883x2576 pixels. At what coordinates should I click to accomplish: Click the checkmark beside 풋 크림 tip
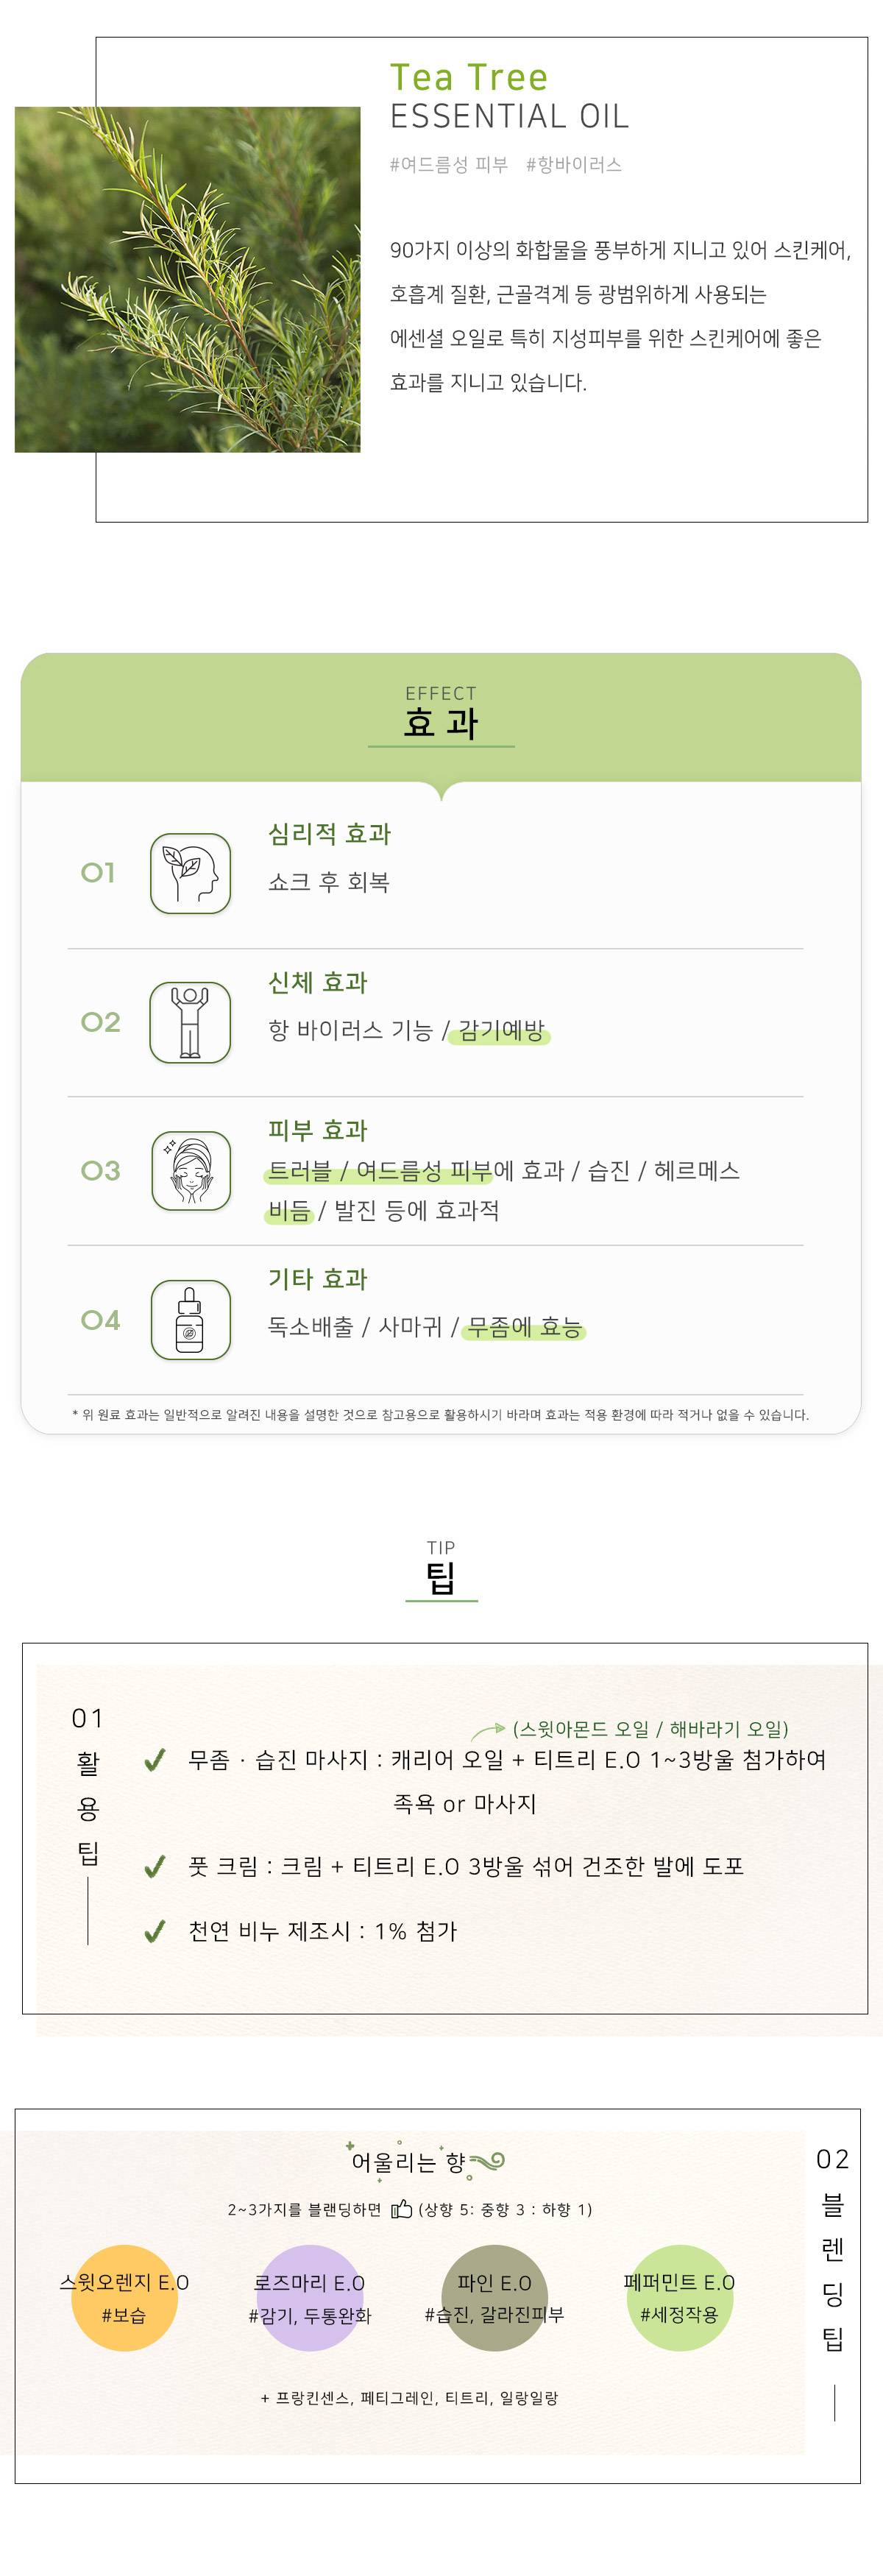click(x=155, y=1867)
